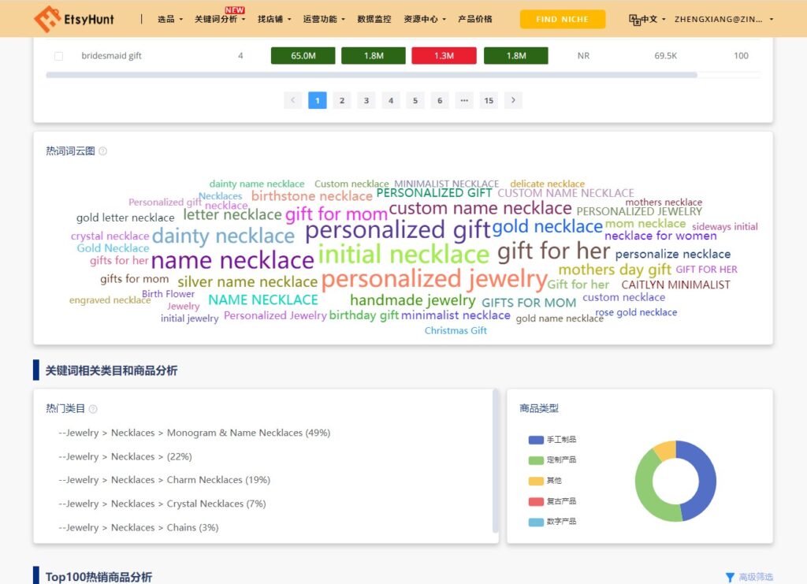Go to previous page arrow
This screenshot has width=807, height=584.
[x=292, y=100]
